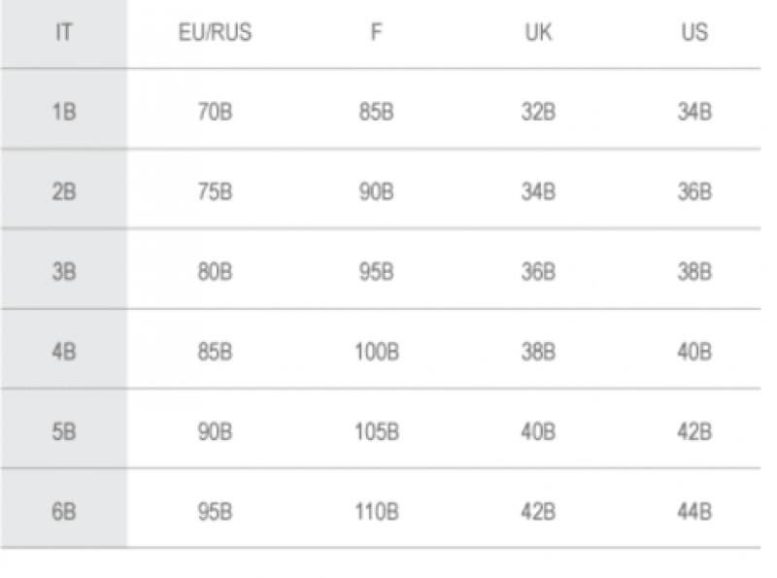Click the 90B French size cell
777x578 pixels.
377,191
